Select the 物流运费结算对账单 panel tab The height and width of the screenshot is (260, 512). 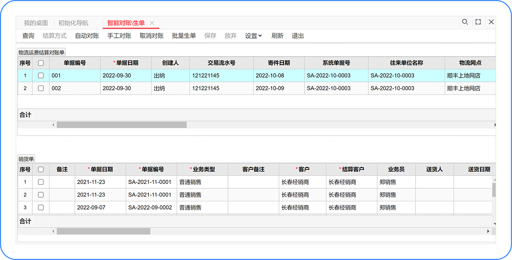click(41, 52)
